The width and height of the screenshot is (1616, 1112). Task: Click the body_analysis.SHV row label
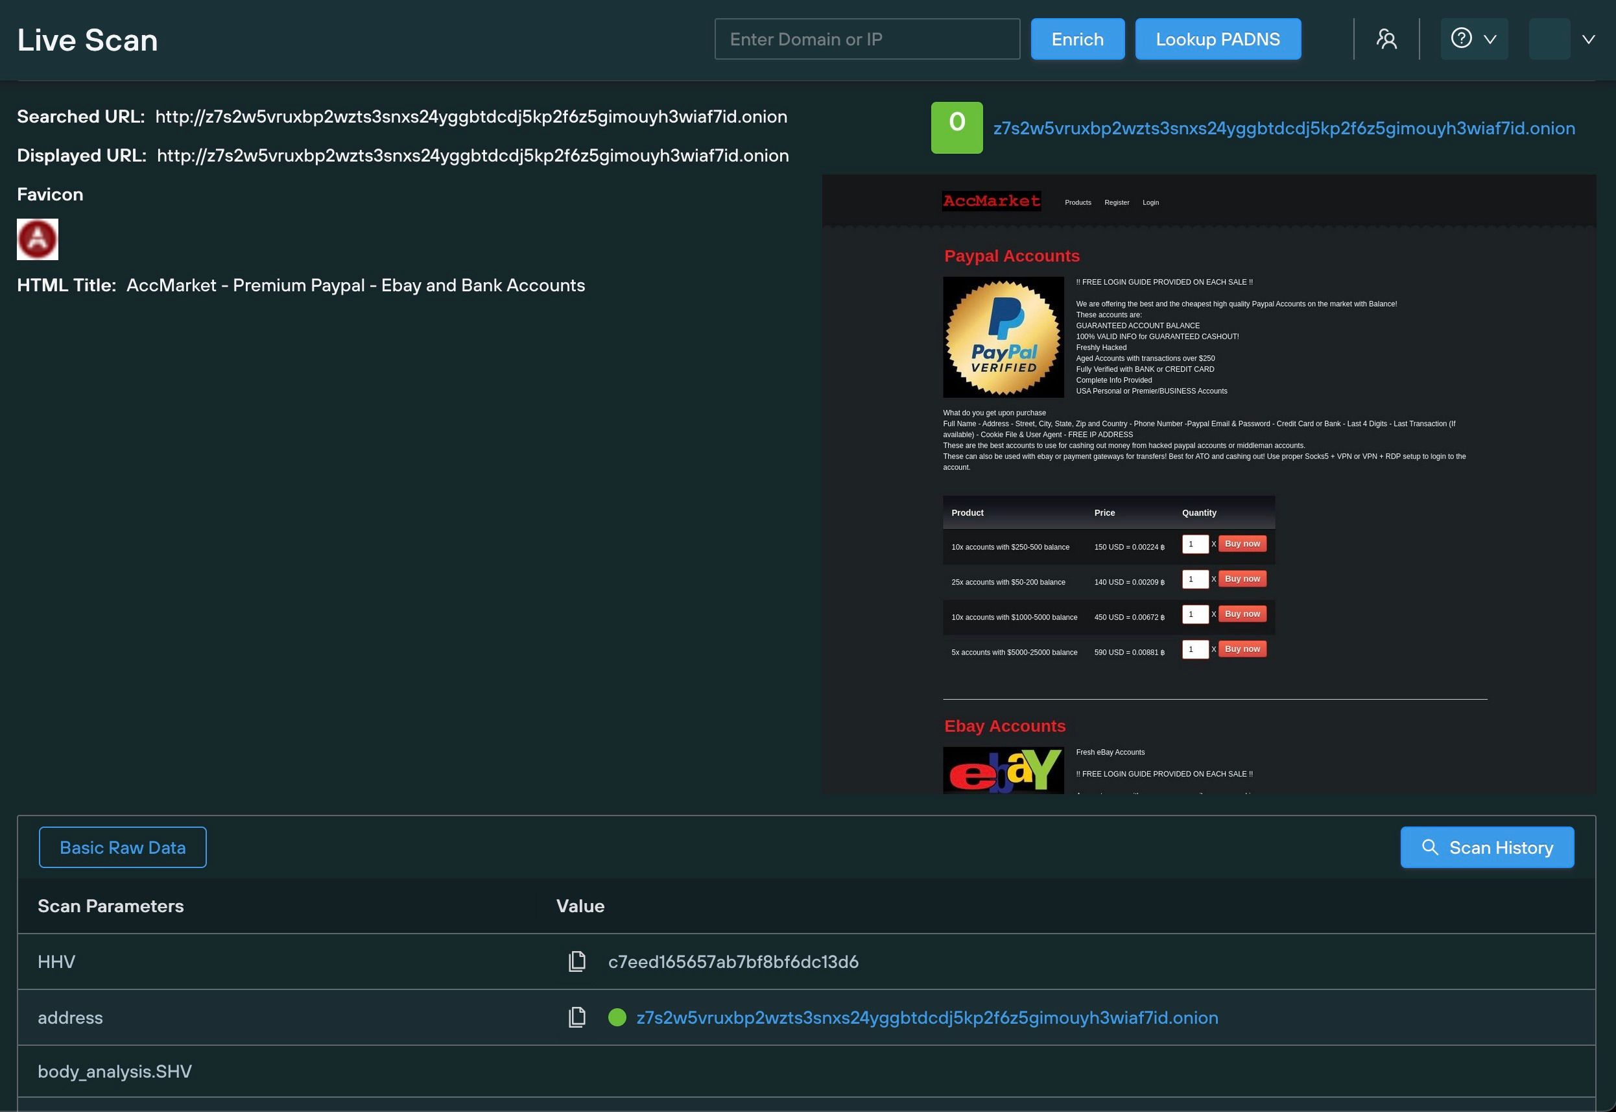(115, 1072)
